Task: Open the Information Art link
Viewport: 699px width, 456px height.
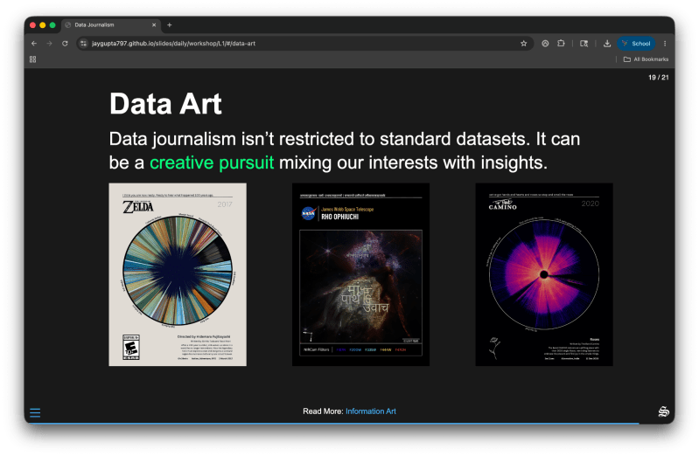Action: point(370,411)
